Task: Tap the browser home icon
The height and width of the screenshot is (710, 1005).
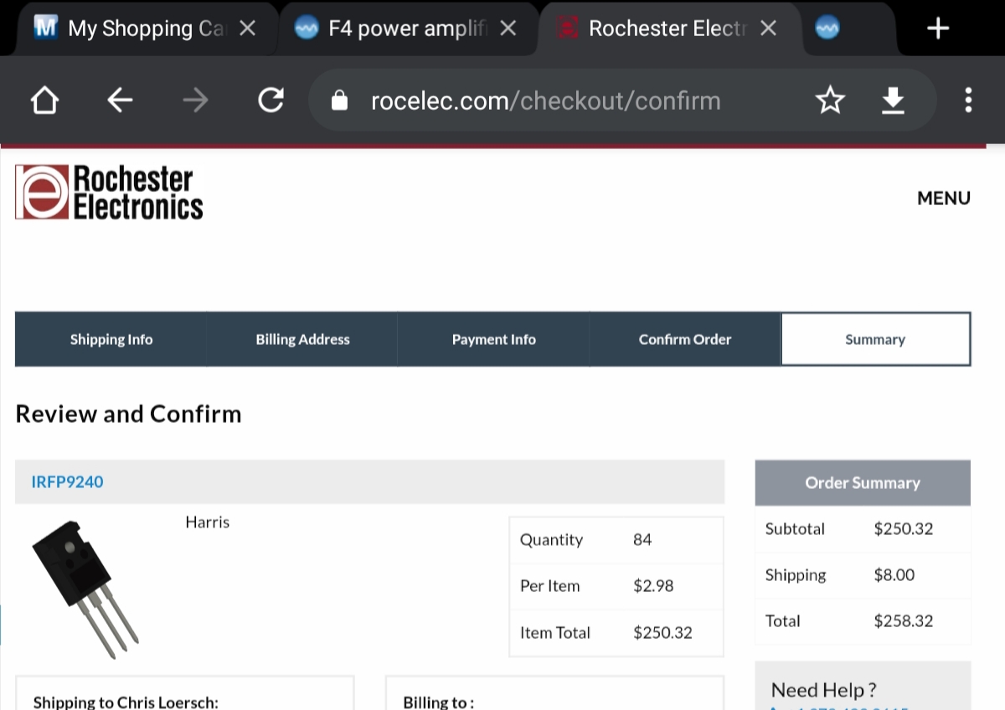Action: (44, 101)
